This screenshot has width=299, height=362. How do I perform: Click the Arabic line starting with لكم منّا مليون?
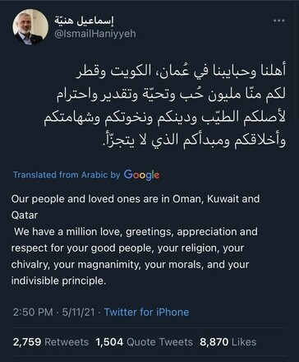171,94
